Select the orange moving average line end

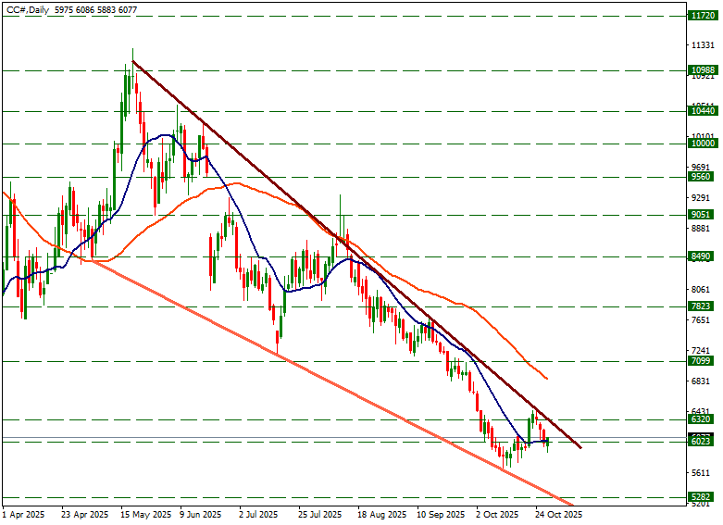545,378
